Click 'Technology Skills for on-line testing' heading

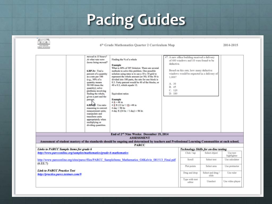click(x=203, y=149)
